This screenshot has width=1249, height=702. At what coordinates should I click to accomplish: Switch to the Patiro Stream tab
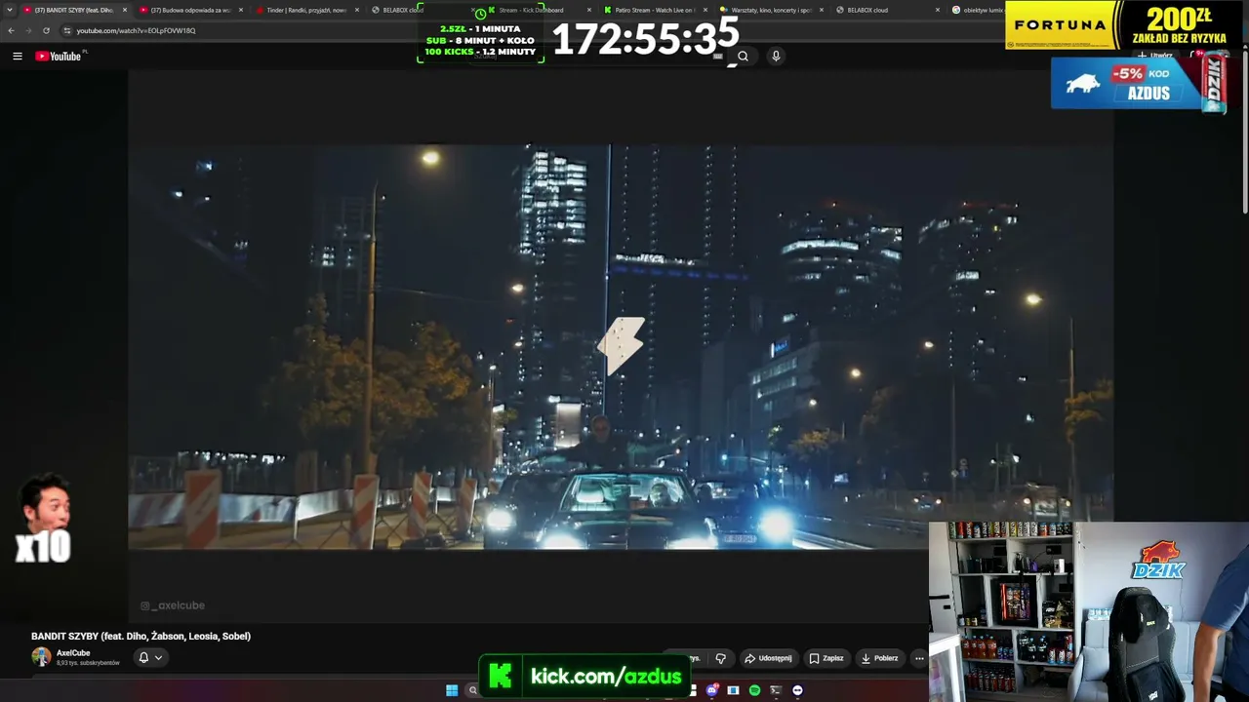click(x=654, y=10)
